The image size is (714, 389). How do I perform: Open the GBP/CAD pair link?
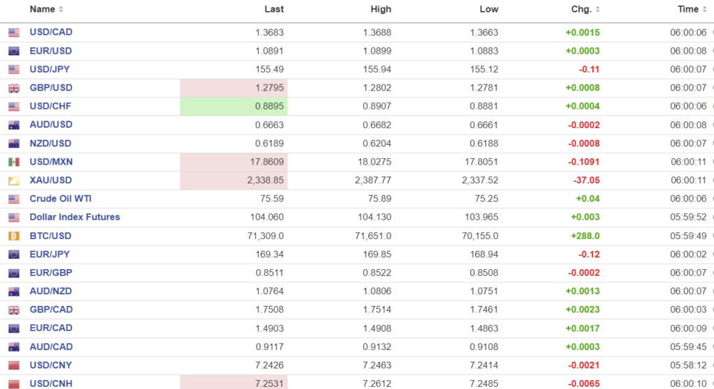tap(51, 310)
